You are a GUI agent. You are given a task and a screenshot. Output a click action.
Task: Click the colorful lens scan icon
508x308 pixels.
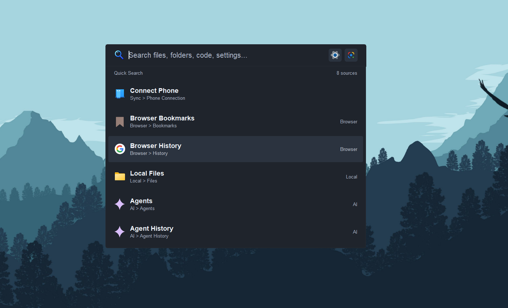coord(351,55)
